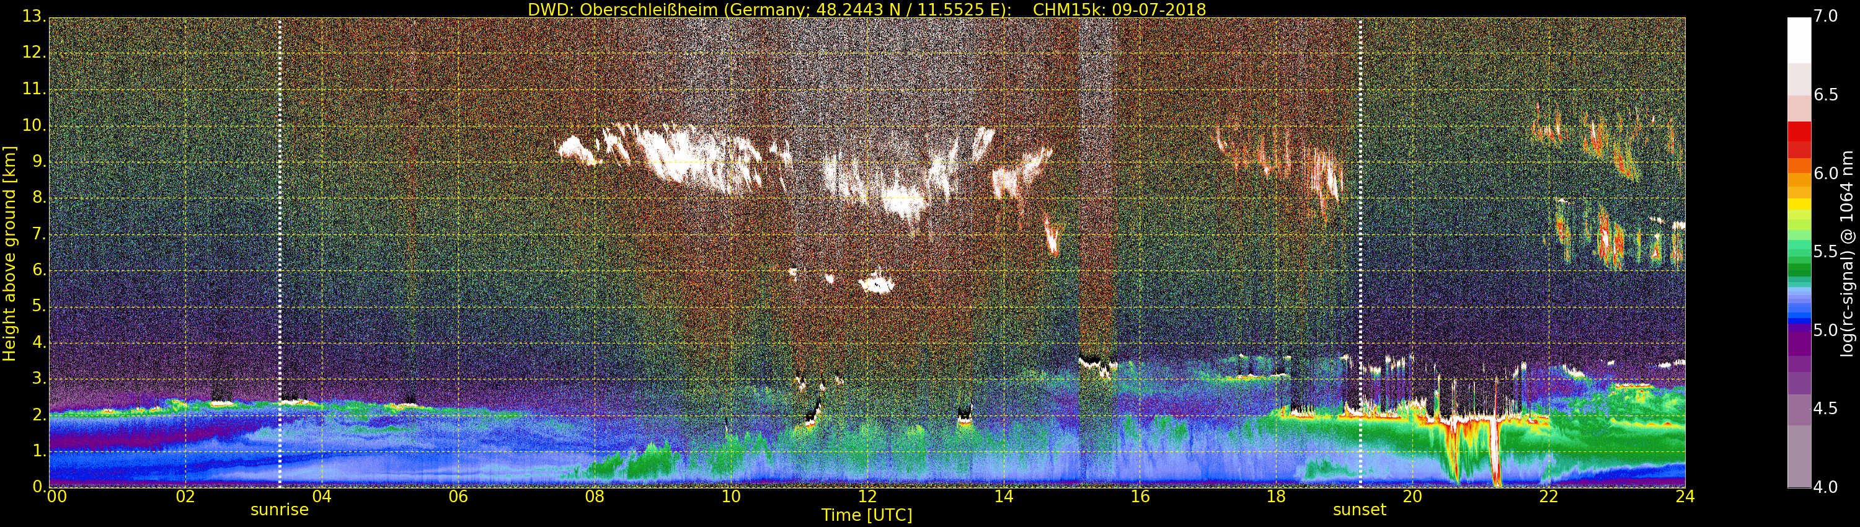Click the colorbar tick label '6.5'

(1825, 95)
